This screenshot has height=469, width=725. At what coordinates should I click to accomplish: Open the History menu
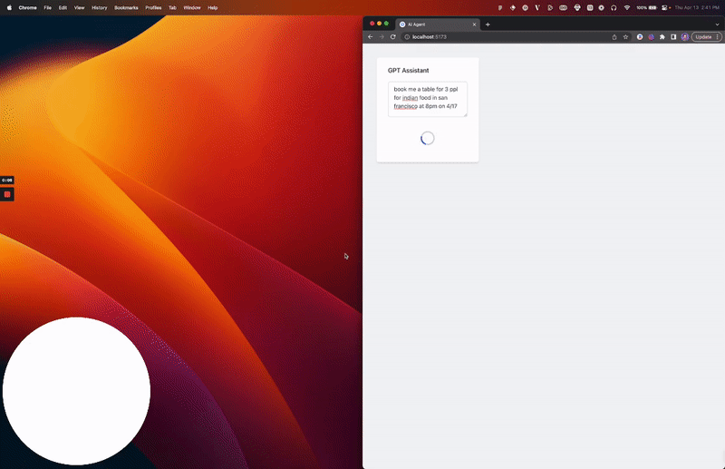pyautogui.click(x=100, y=7)
